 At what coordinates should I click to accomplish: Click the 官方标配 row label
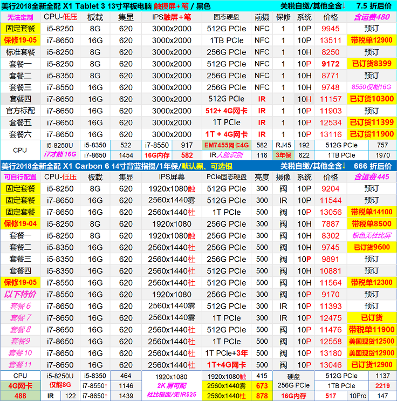[x=20, y=111]
